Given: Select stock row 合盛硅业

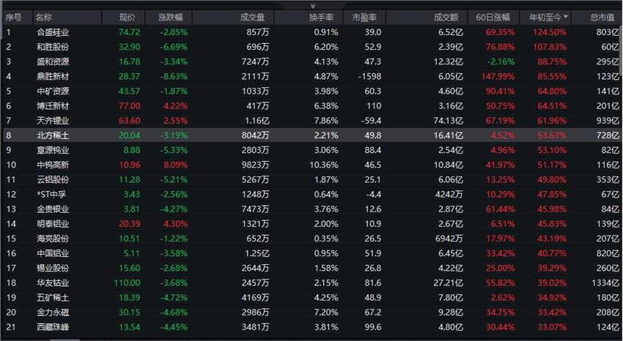Looking at the screenshot, I should (x=311, y=32).
